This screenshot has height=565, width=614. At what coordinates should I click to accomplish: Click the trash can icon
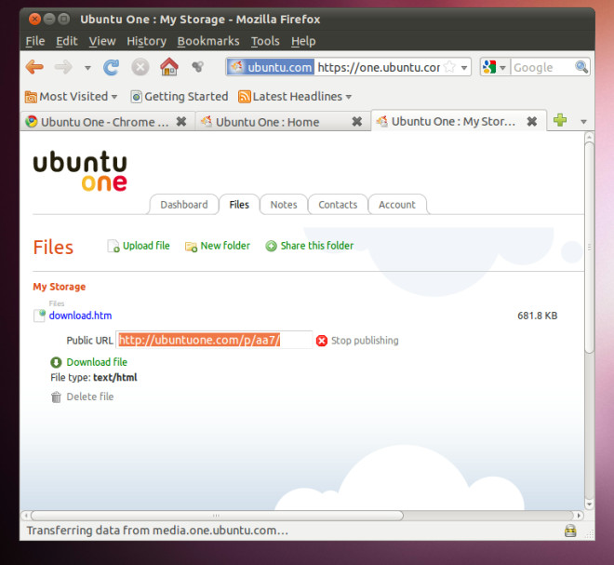tap(56, 397)
